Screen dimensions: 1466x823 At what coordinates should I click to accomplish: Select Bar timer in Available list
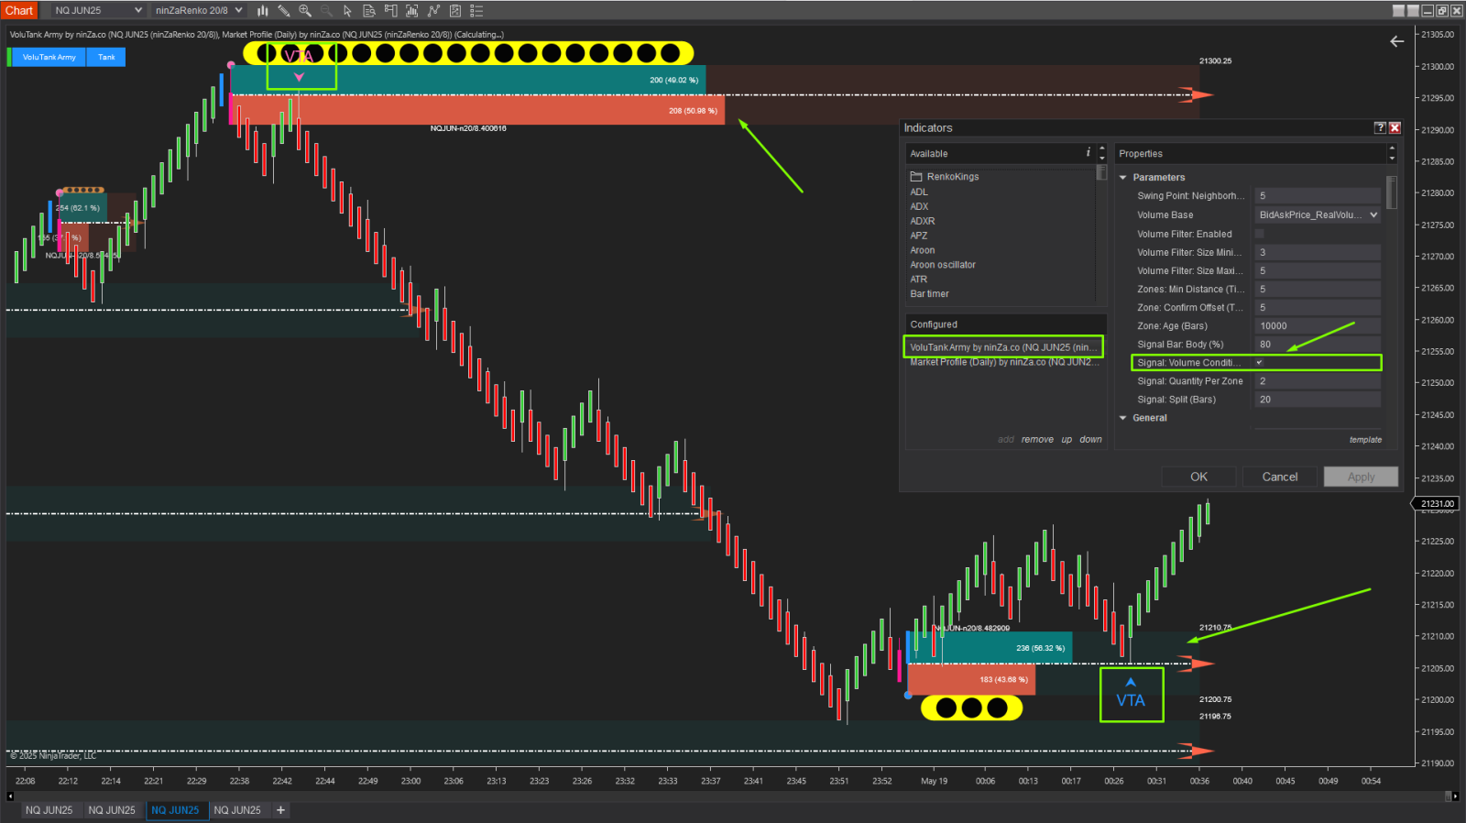tap(929, 294)
